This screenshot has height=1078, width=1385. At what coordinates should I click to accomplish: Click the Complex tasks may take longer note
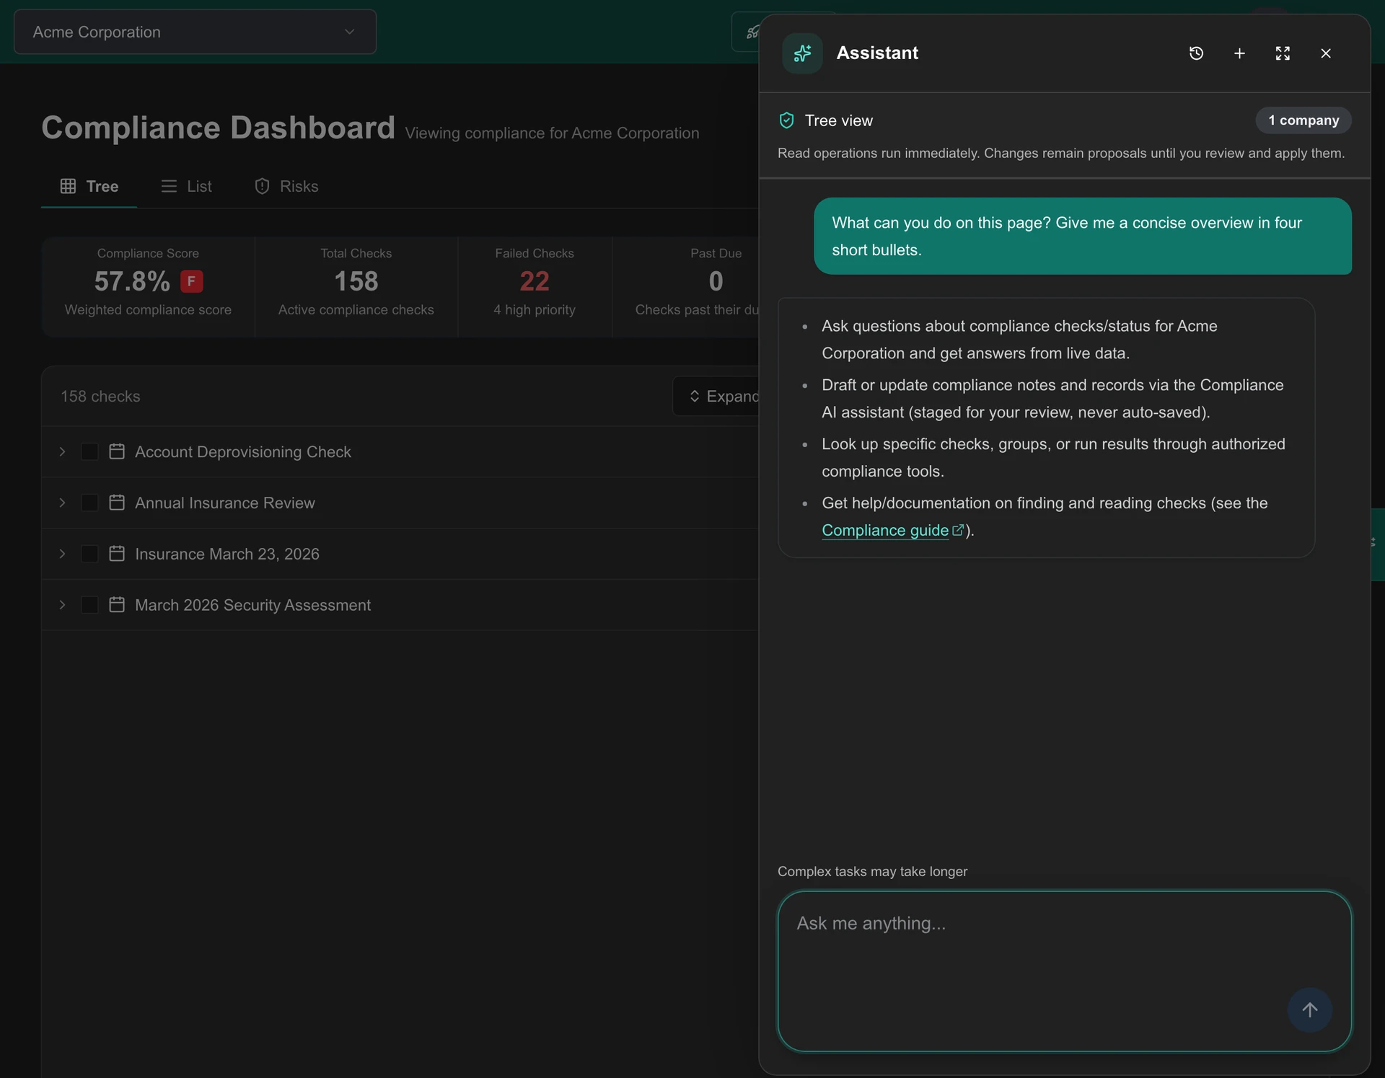pos(872,871)
